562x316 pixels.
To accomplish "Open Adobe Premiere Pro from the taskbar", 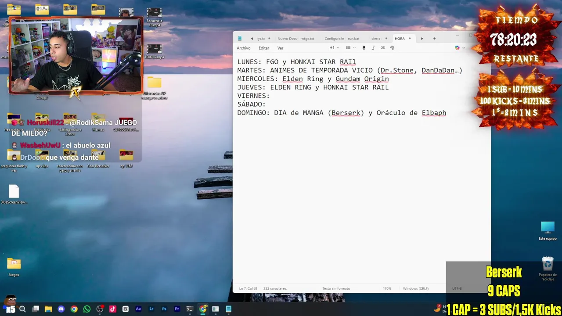I will [177, 309].
